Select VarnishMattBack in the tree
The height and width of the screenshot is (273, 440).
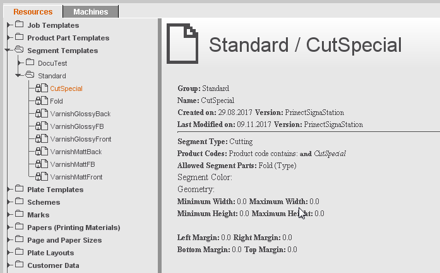click(x=76, y=152)
